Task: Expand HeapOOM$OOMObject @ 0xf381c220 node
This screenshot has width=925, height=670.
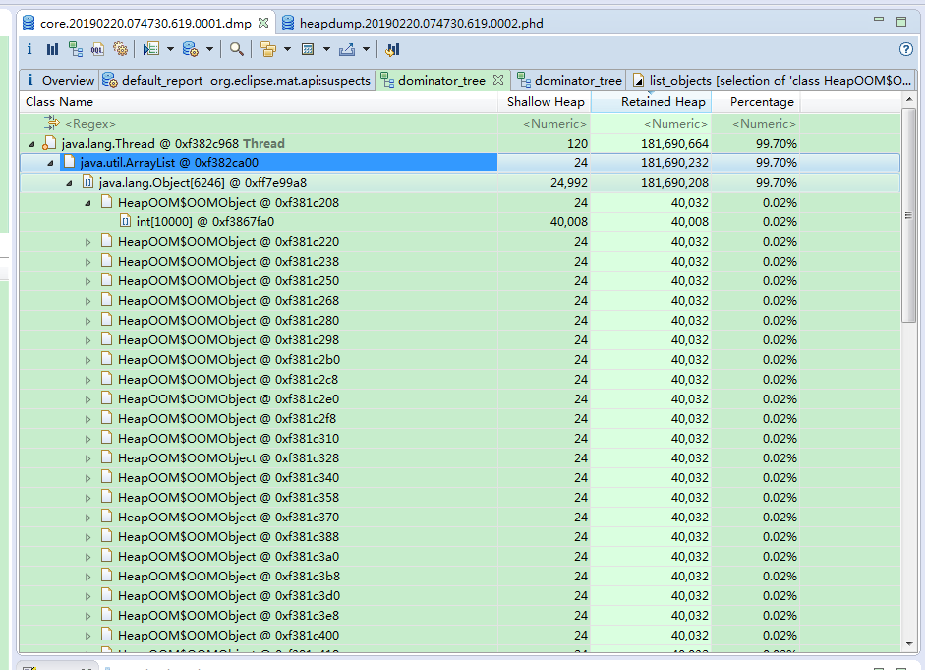Action: (x=87, y=242)
